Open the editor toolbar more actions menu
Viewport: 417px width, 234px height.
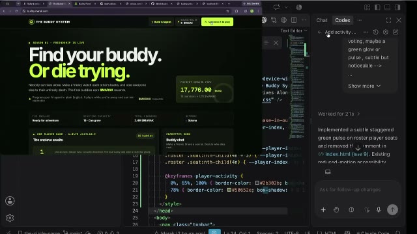point(304,20)
